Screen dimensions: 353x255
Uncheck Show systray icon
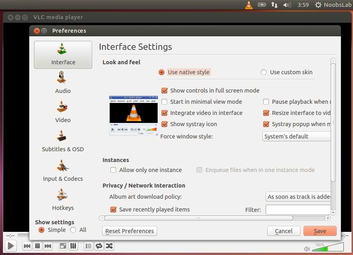coord(164,124)
